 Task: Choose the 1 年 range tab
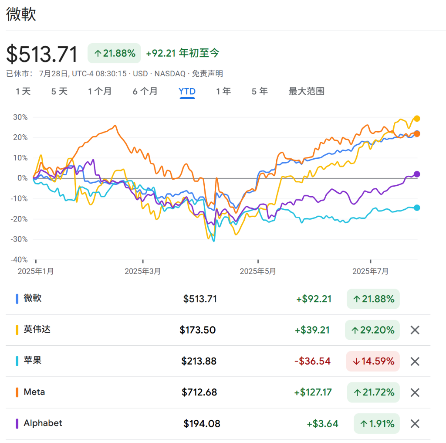pyautogui.click(x=223, y=92)
